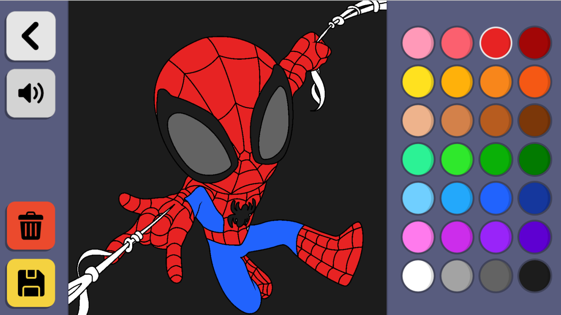Viewport: 561px width, 315px height.
Task: Select the bright green color swatch
Action: (x=457, y=159)
